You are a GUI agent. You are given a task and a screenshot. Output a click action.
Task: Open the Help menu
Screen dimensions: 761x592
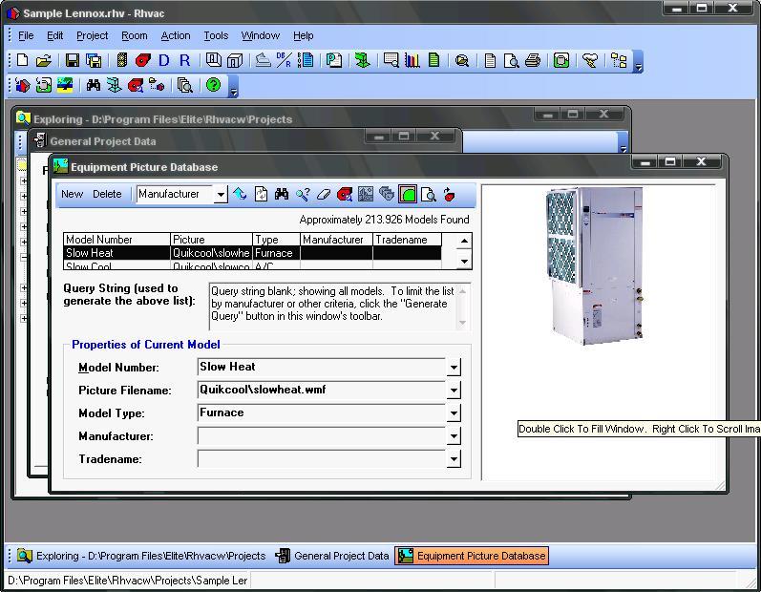304,36
